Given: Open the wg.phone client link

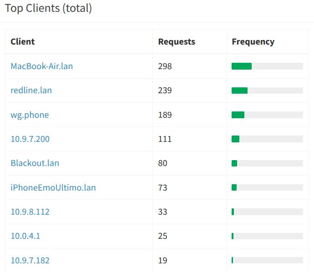Looking at the screenshot, I should [x=30, y=115].
